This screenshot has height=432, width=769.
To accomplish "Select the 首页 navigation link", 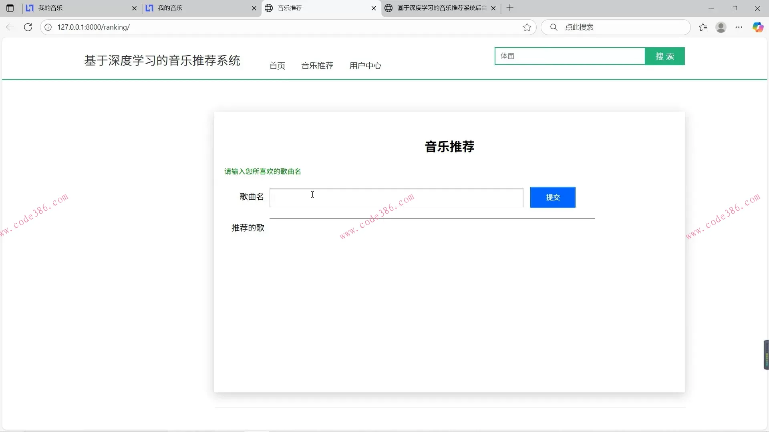I will click(x=277, y=66).
